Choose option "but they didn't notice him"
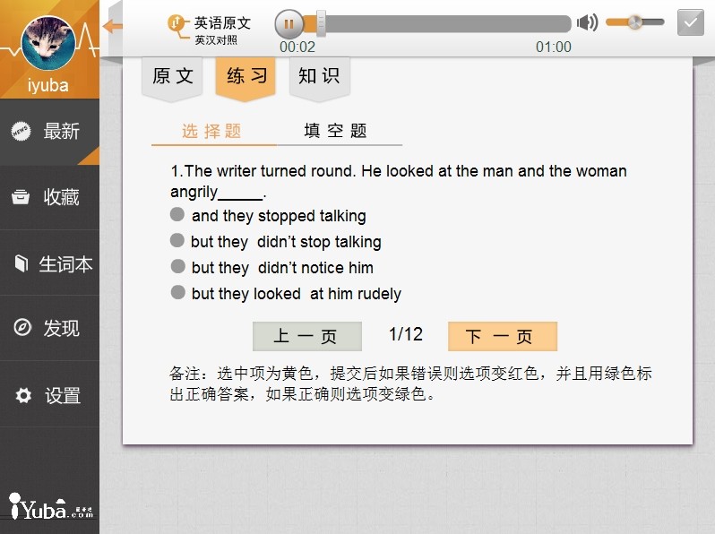The width and height of the screenshot is (715, 534). click(177, 267)
